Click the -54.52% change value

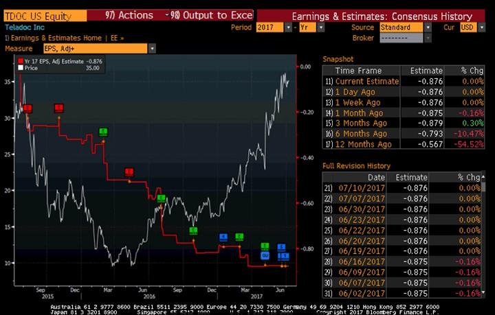tap(468, 144)
